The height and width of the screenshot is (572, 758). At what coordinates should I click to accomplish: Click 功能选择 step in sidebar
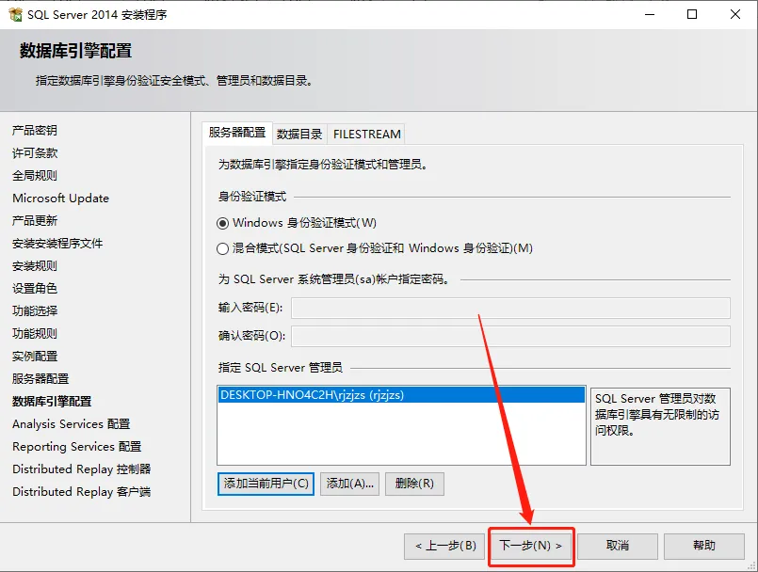click(35, 311)
